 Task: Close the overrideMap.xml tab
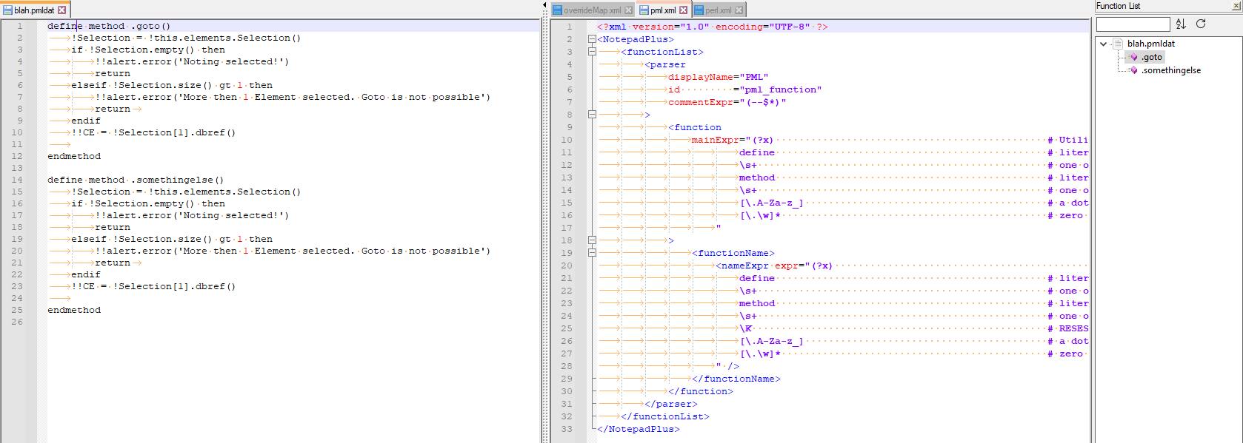(x=628, y=10)
